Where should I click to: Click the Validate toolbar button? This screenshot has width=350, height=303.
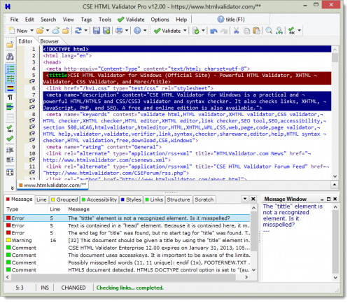167,31
